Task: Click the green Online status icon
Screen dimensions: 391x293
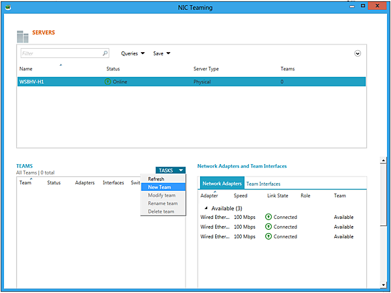Action: tap(108, 82)
